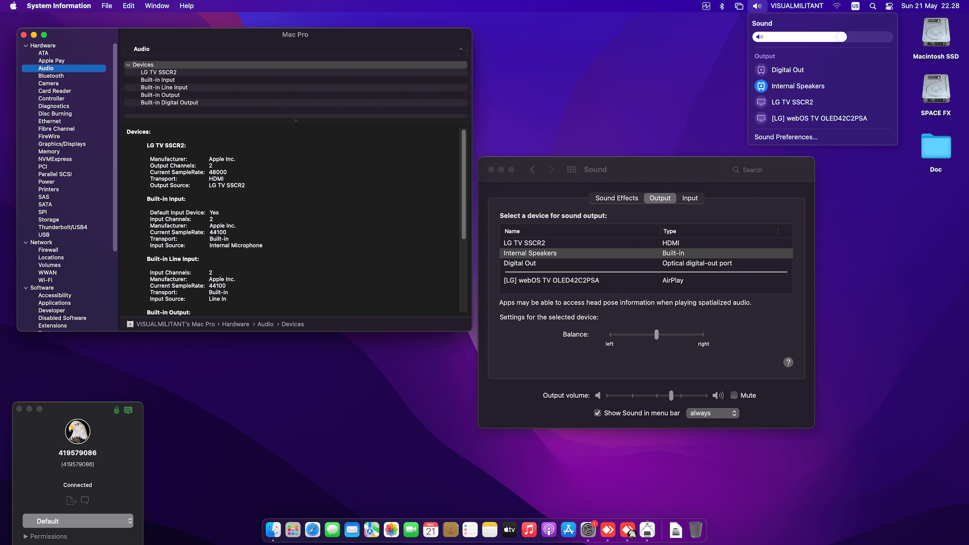
Task: Collapse the Software tree section
Action: click(x=26, y=288)
